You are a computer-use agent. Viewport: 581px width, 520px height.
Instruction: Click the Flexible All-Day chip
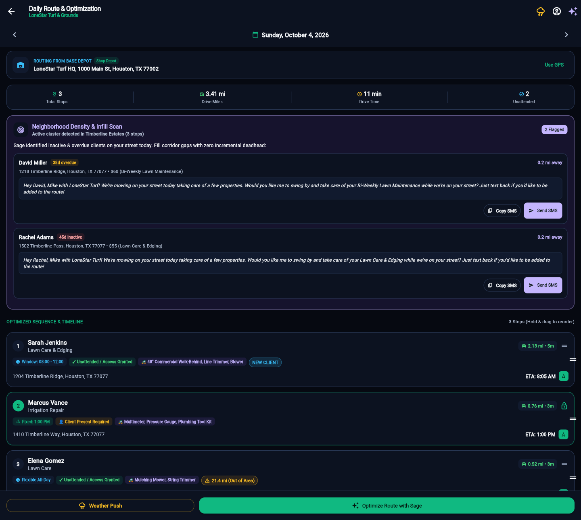33,480
